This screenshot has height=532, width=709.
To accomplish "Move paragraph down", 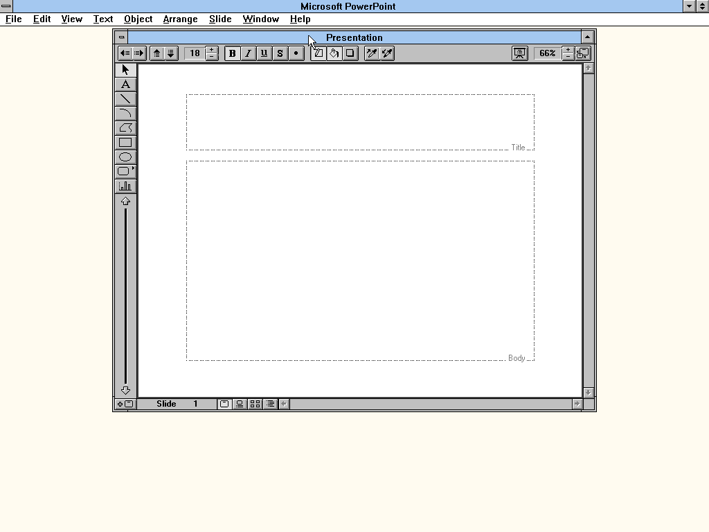I will click(x=170, y=53).
